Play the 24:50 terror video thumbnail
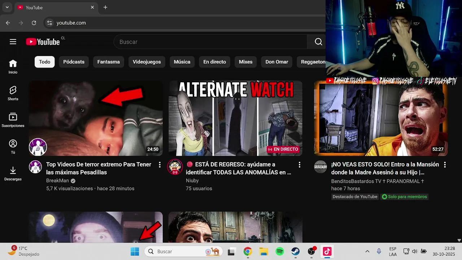The image size is (462, 260). pyautogui.click(x=96, y=118)
